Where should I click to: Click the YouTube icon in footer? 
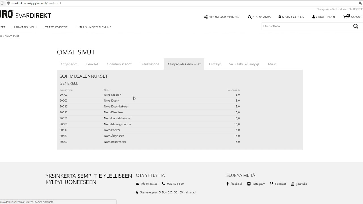tap(293, 184)
